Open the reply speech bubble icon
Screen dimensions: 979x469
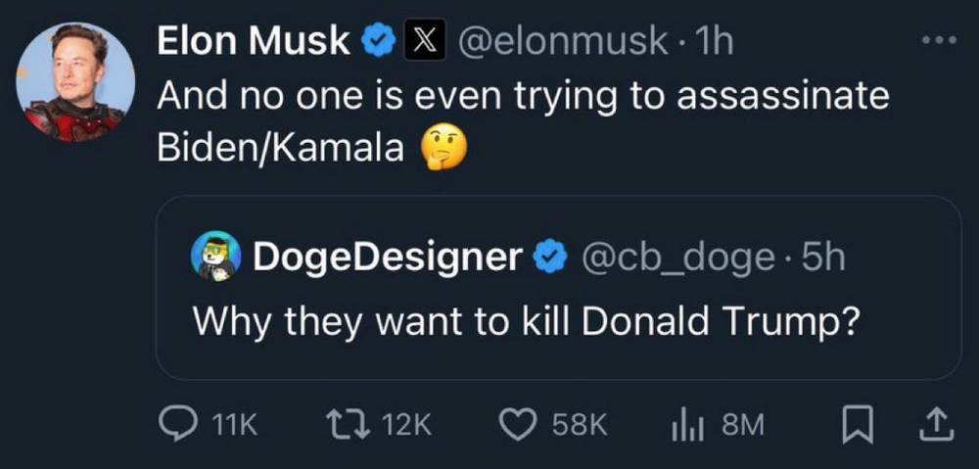click(x=177, y=424)
